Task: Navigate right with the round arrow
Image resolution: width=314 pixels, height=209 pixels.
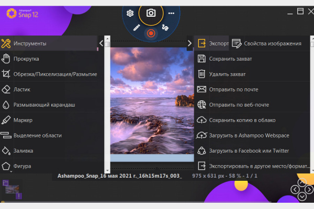Action: 309,190
